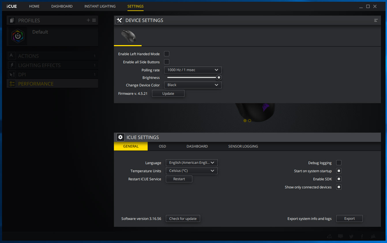The image size is (387, 243).
Task: Select the General settings tab
Action: click(131, 146)
